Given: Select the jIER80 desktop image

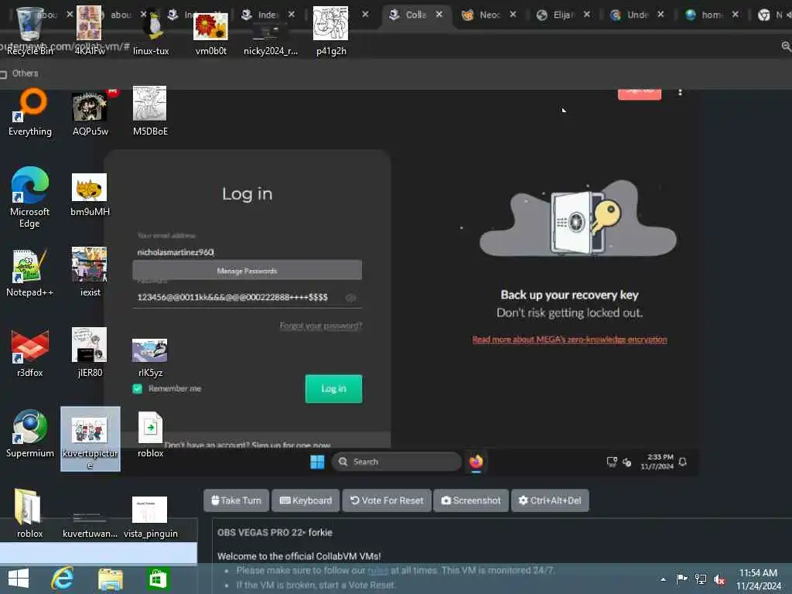Looking at the screenshot, I should click(90, 353).
